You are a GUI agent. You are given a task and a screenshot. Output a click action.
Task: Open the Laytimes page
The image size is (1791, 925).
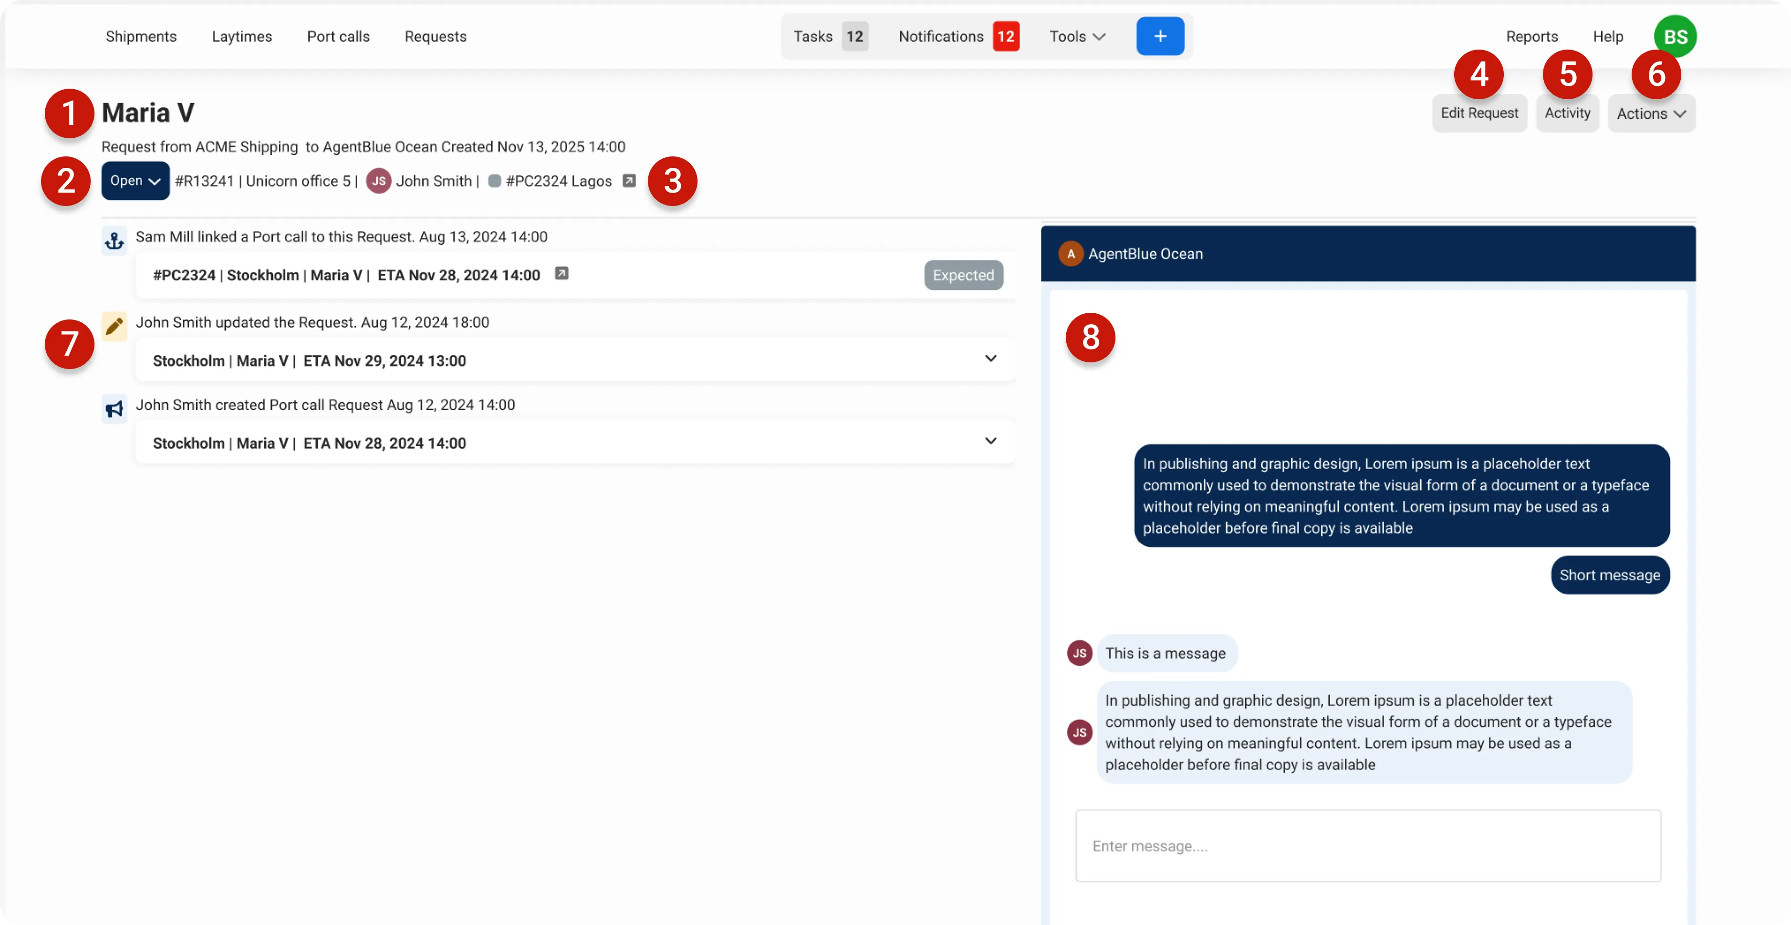point(241,36)
